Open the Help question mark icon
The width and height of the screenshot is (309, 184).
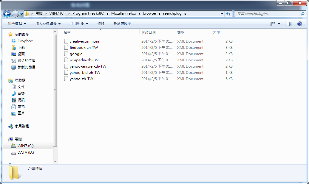pos(299,24)
